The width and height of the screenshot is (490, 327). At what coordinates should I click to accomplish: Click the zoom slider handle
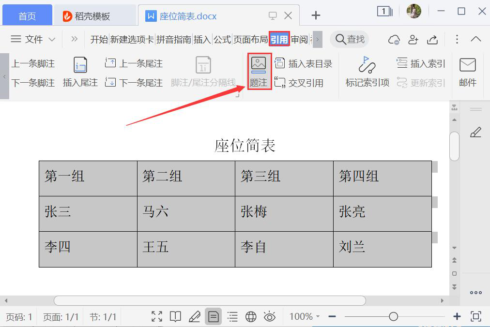coord(394,316)
